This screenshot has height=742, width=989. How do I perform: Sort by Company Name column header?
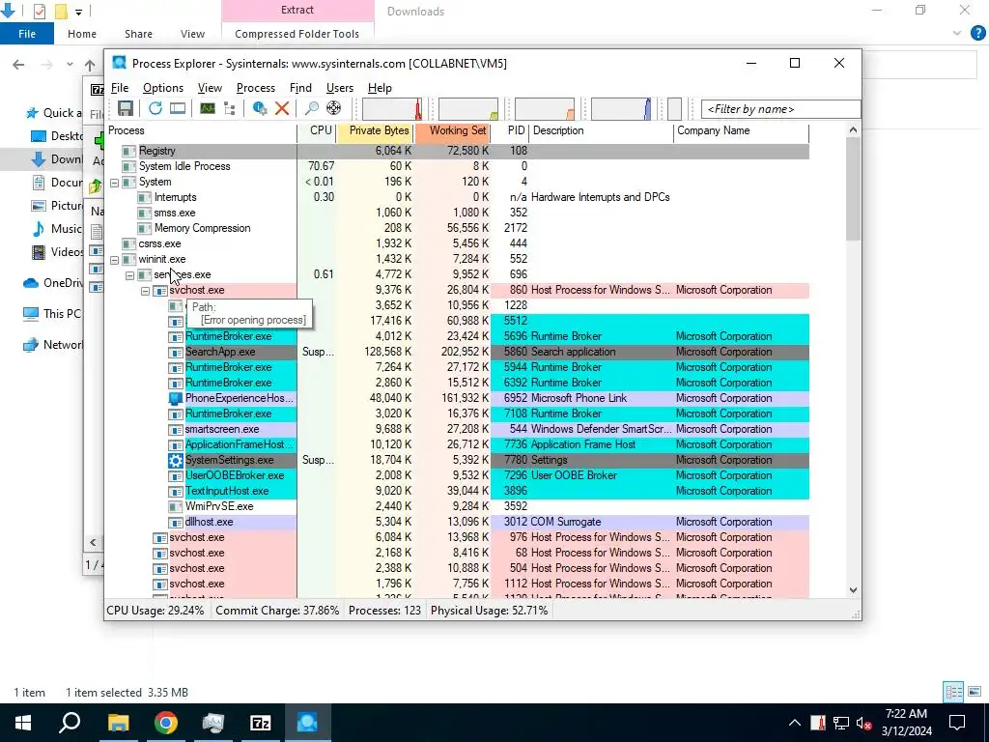pos(741,130)
